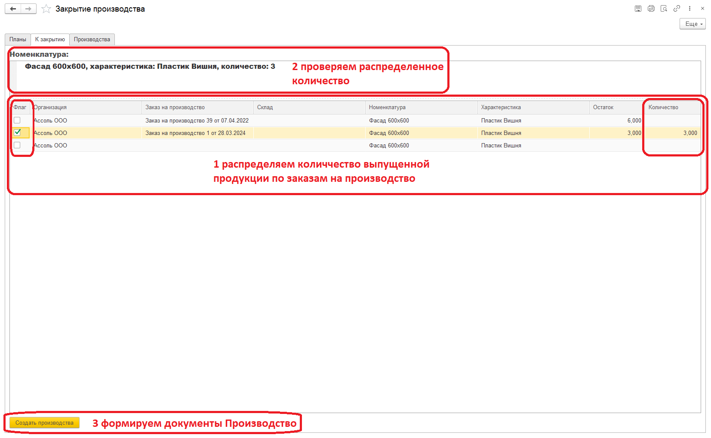This screenshot has height=438, width=711.
Task: Click the Флаг column header
Action: (20, 107)
